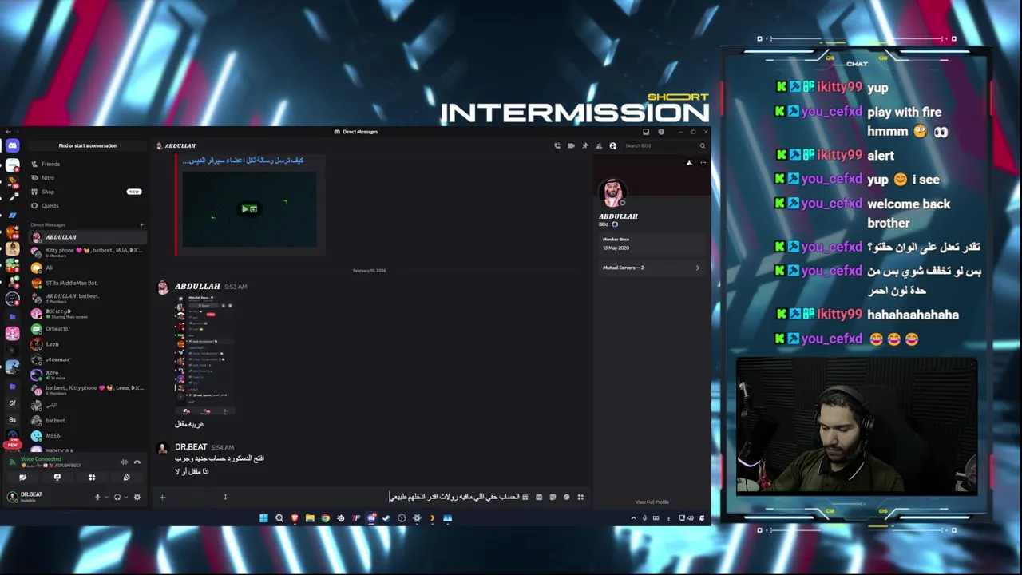Screen dimensions: 1022x575
Task: Expand headphone output options arrow
Action: pos(125,497)
